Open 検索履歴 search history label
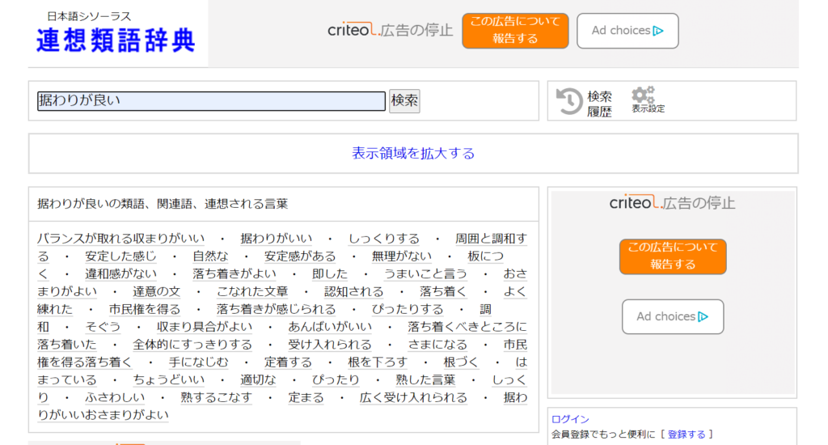This screenshot has height=445, width=828. coord(599,104)
